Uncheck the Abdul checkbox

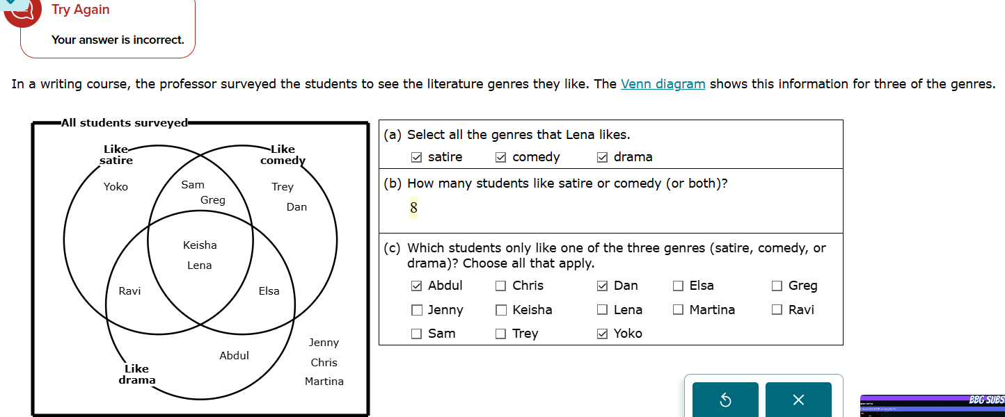pyautogui.click(x=416, y=285)
